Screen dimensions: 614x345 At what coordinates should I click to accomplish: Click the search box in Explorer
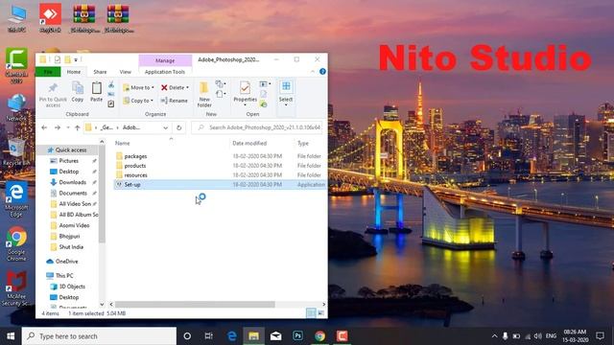pos(257,127)
